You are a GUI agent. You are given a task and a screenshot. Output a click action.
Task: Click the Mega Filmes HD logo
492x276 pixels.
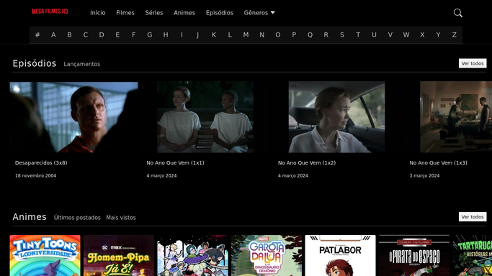[50, 11]
